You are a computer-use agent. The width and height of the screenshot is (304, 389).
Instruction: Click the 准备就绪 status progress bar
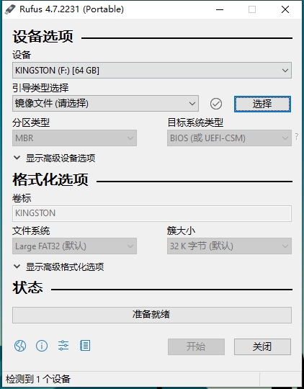tap(152, 315)
